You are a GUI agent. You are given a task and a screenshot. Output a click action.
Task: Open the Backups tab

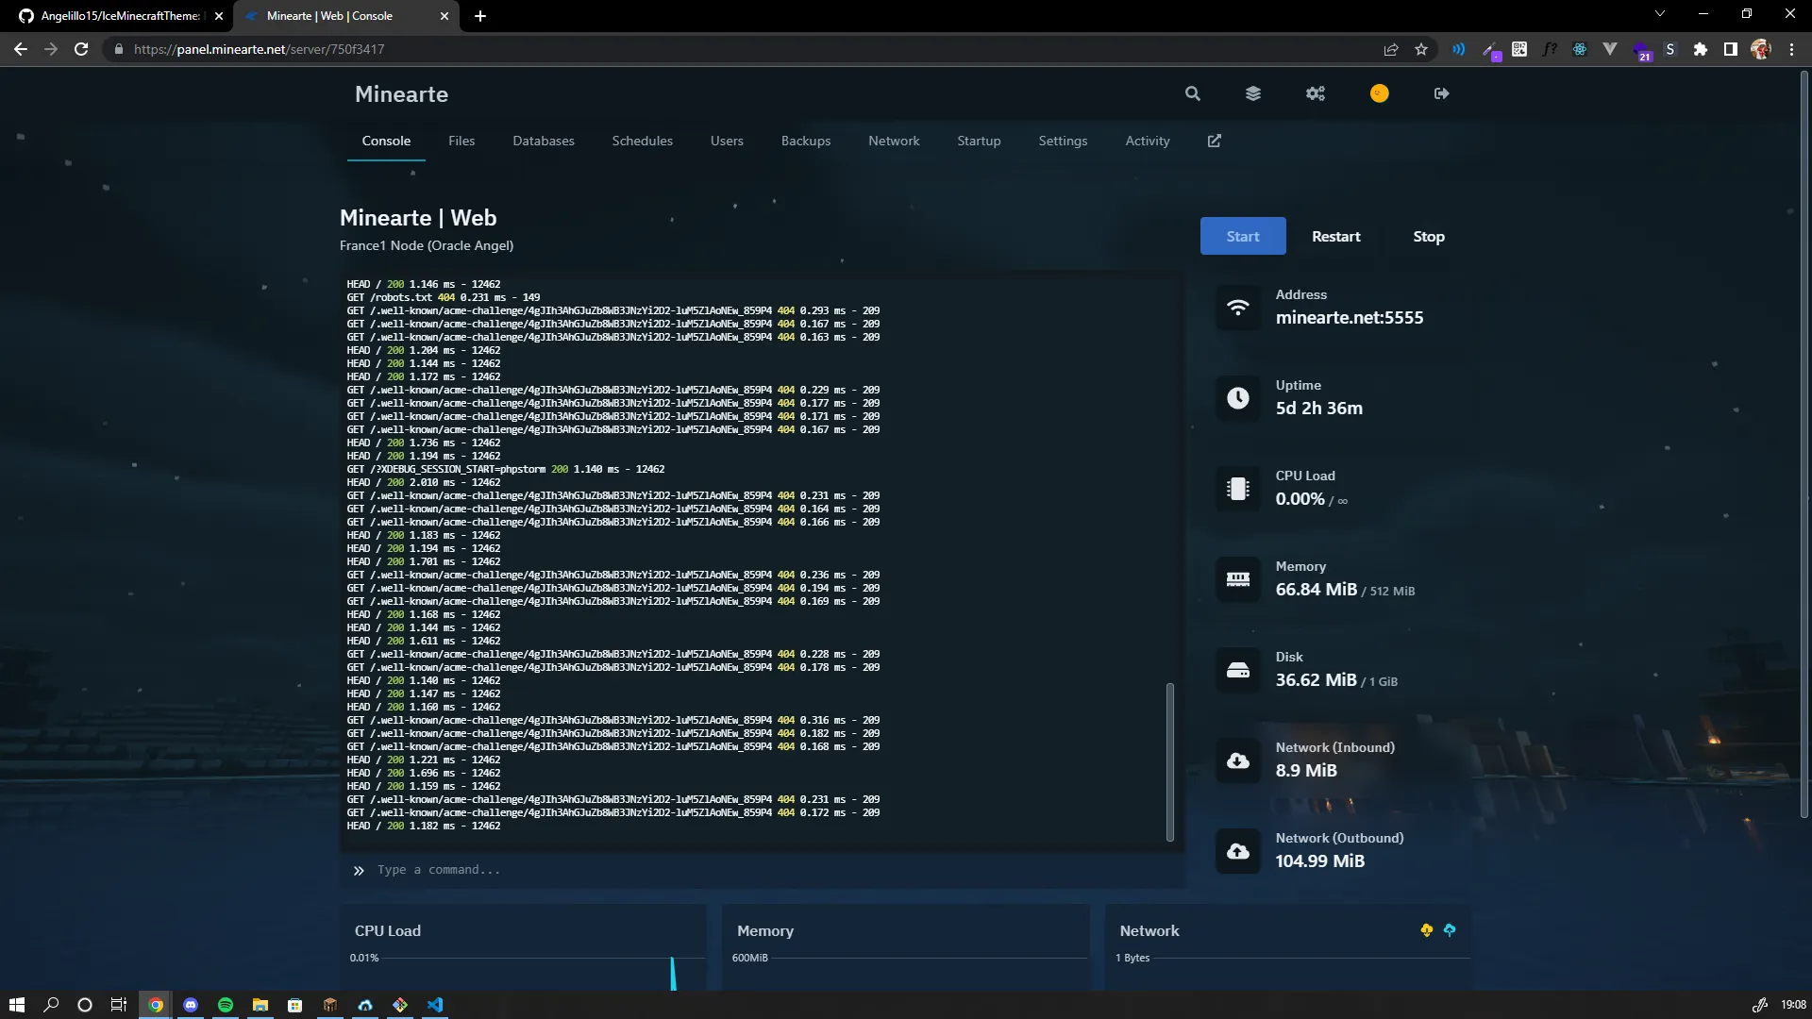806,141
